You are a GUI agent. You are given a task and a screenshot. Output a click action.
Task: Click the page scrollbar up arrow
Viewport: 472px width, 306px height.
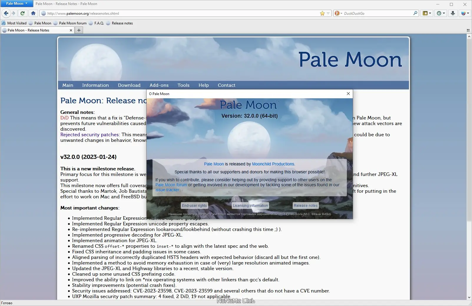tap(469, 36)
